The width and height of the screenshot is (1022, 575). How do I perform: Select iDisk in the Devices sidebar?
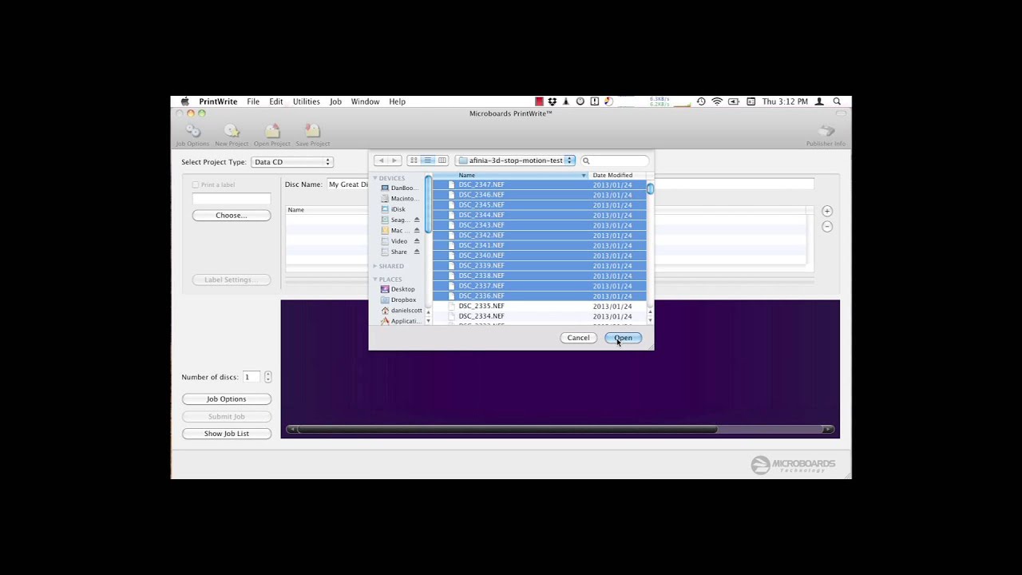398,209
